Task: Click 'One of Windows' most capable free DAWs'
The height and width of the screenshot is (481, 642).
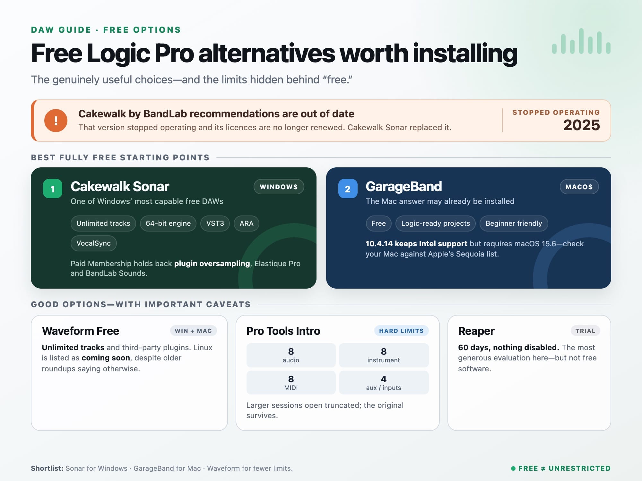Action: point(147,201)
